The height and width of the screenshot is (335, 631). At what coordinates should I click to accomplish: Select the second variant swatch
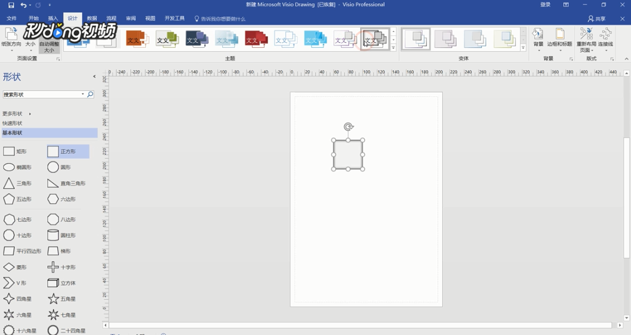coord(446,39)
